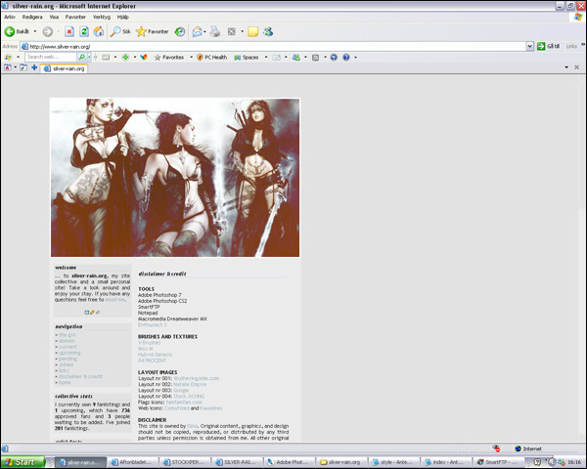The image size is (587, 469).
Task: Open the 'upcoming' navigation link
Action: 69,353
